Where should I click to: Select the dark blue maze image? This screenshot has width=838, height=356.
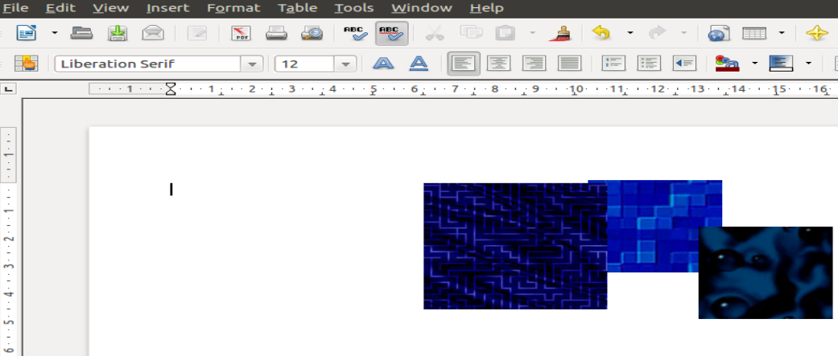(x=515, y=246)
